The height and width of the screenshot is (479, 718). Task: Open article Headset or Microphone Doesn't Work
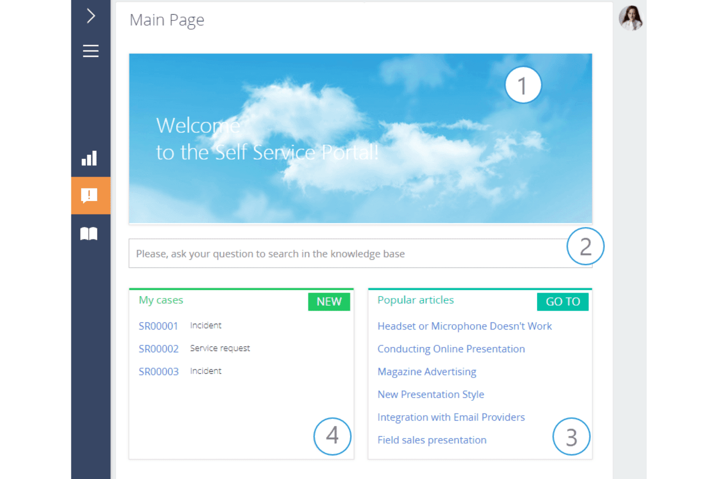coord(465,326)
